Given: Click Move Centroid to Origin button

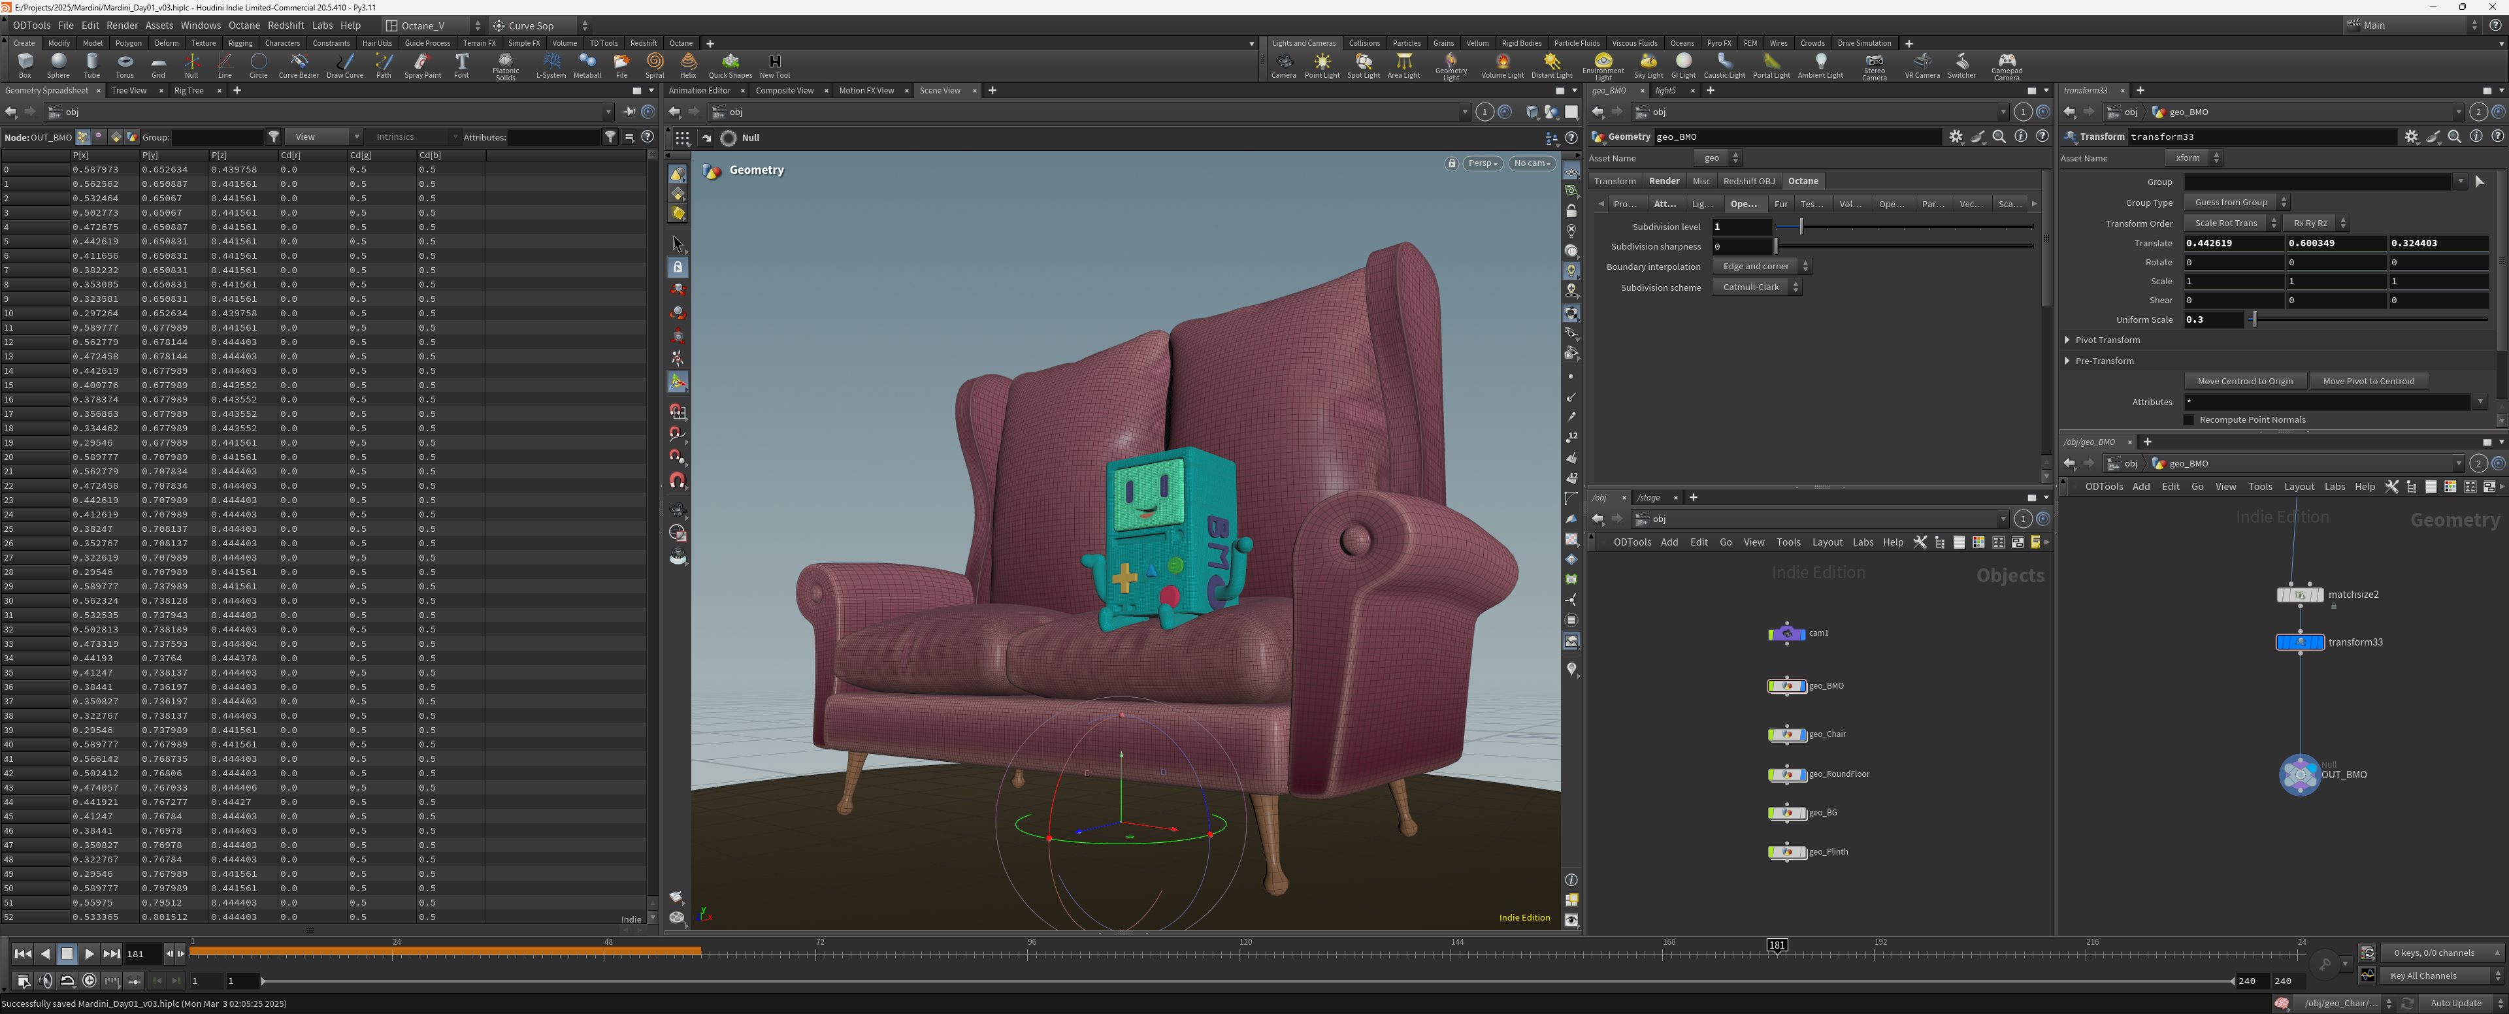Looking at the screenshot, I should point(2244,381).
